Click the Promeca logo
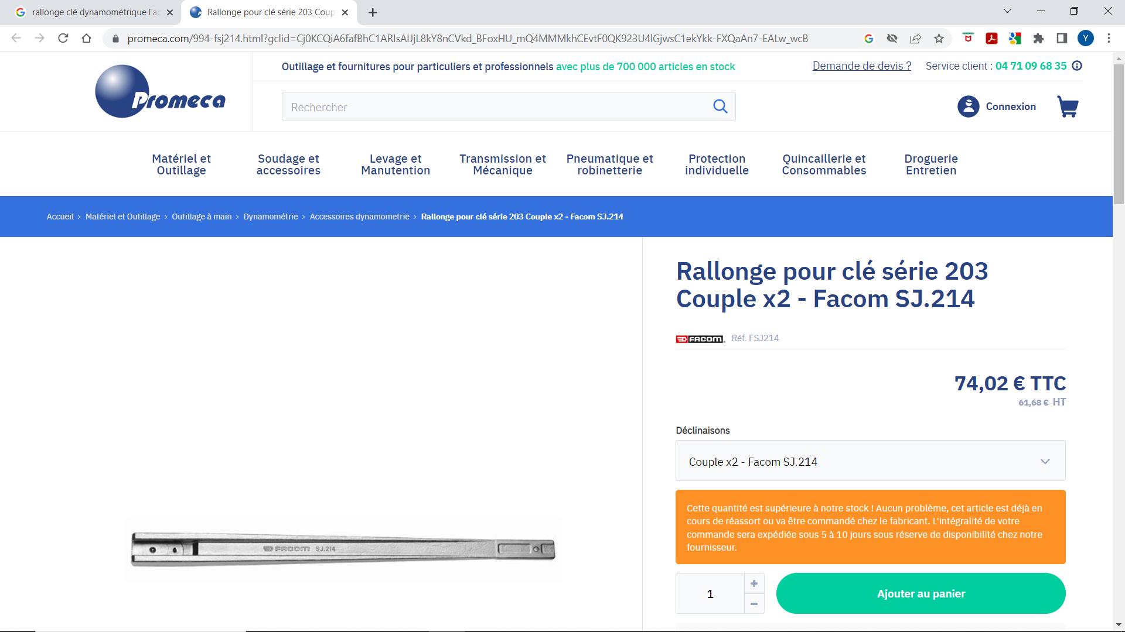The height and width of the screenshot is (632, 1125). tap(160, 92)
